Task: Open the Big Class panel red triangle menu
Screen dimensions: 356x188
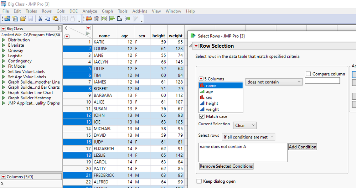Action: [x=4, y=29]
